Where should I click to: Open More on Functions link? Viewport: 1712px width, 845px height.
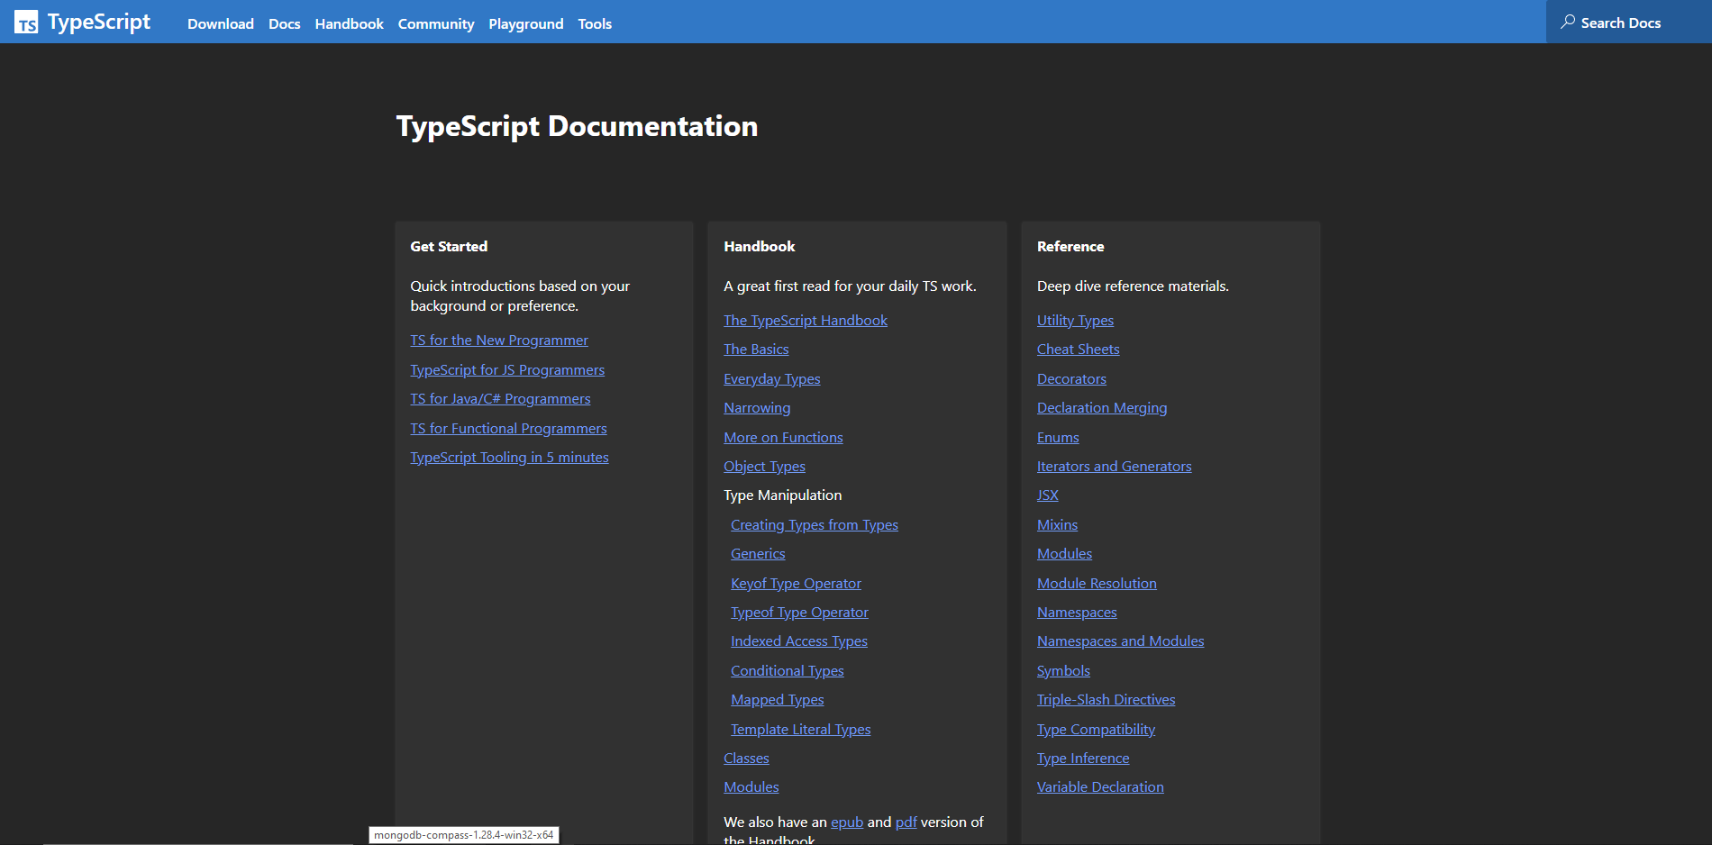pyautogui.click(x=783, y=438)
